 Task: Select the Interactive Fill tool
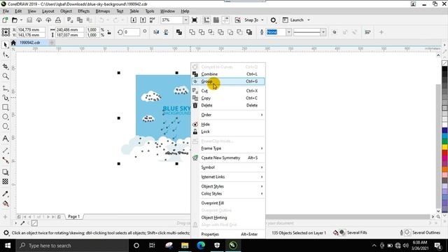6,204
